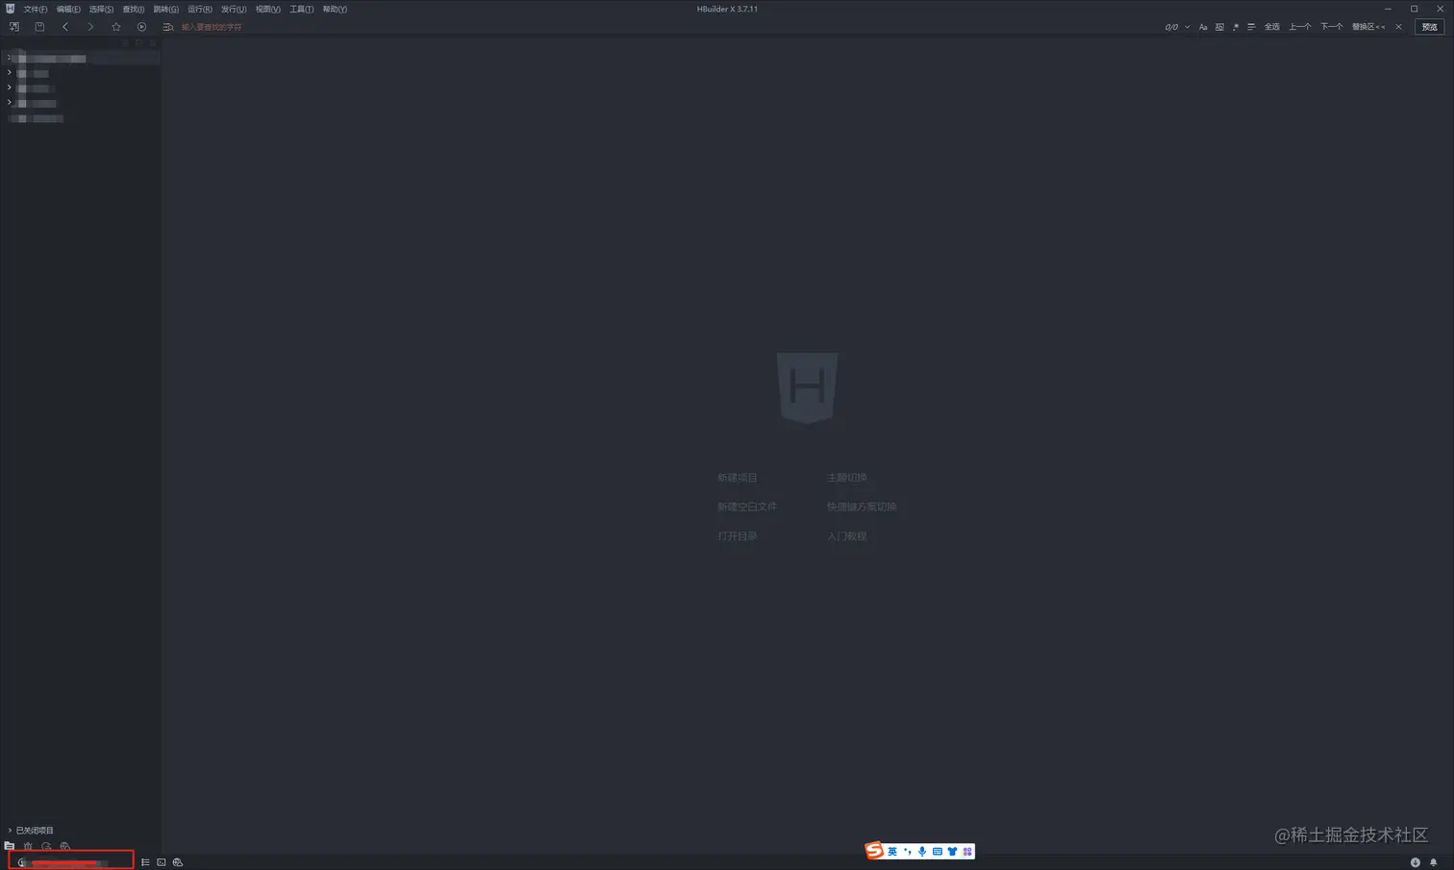Image resolution: width=1454 pixels, height=870 pixels.
Task: Click the 全选 select all button
Action: coord(1271,27)
